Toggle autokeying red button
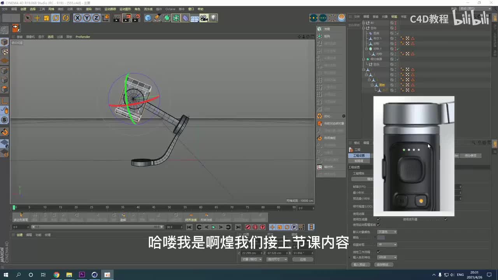498x280 pixels. coord(255,227)
